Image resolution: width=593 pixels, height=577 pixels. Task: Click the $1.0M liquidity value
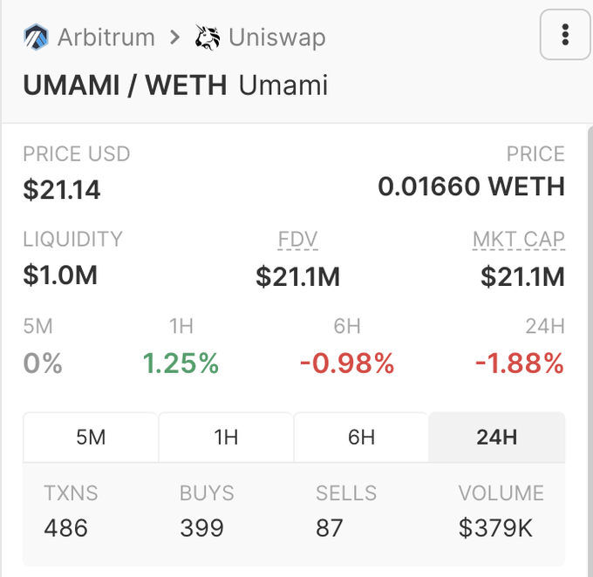click(x=60, y=275)
